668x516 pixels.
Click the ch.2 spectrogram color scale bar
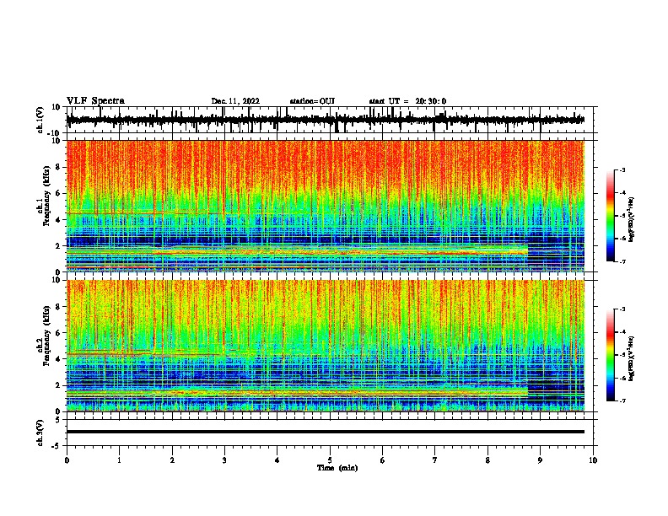(610, 355)
